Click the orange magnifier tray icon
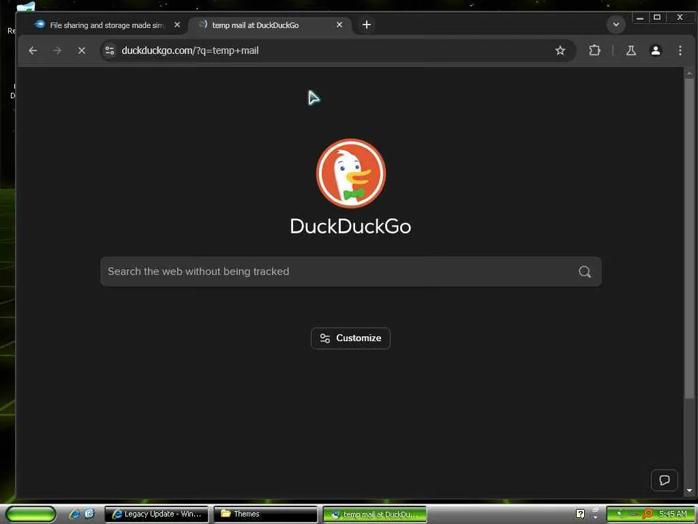Image resolution: width=698 pixels, height=524 pixels. tap(648, 514)
